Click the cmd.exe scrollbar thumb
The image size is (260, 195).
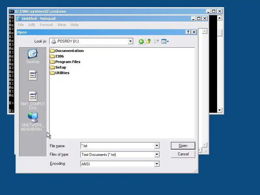tap(220, 33)
